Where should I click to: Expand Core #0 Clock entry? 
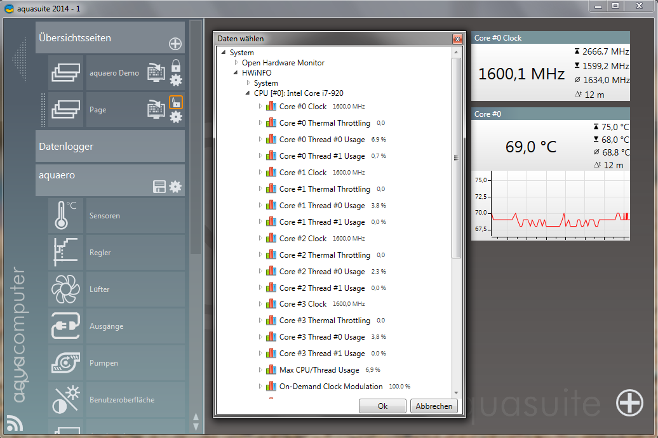click(x=260, y=106)
